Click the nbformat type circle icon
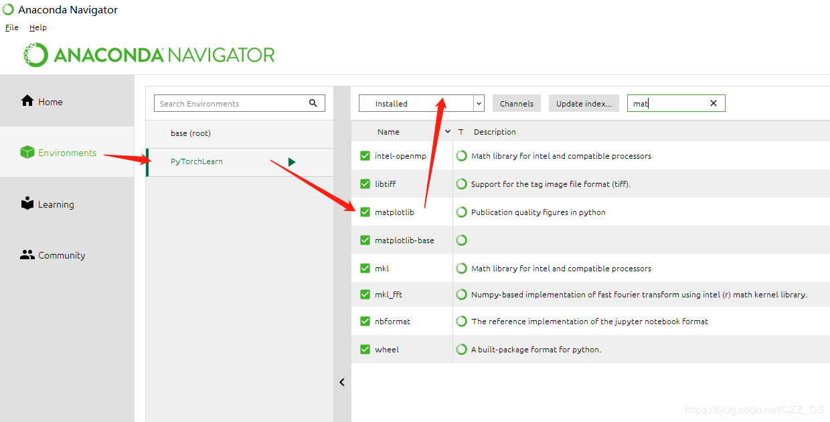This screenshot has width=830, height=422. click(461, 321)
